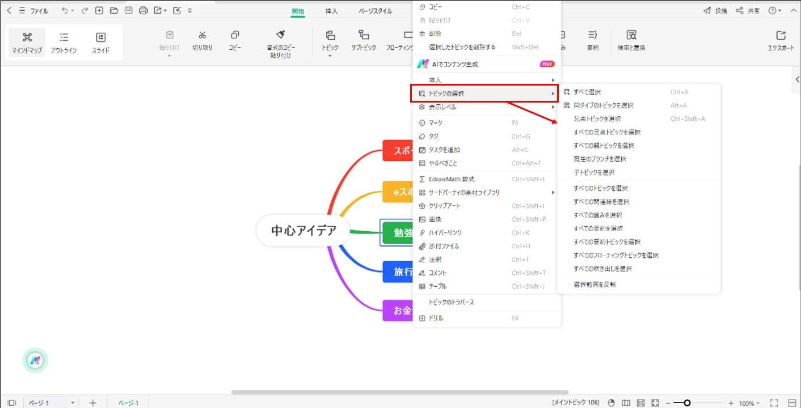
Task: Add a new page with plus button
Action: [x=93, y=403]
